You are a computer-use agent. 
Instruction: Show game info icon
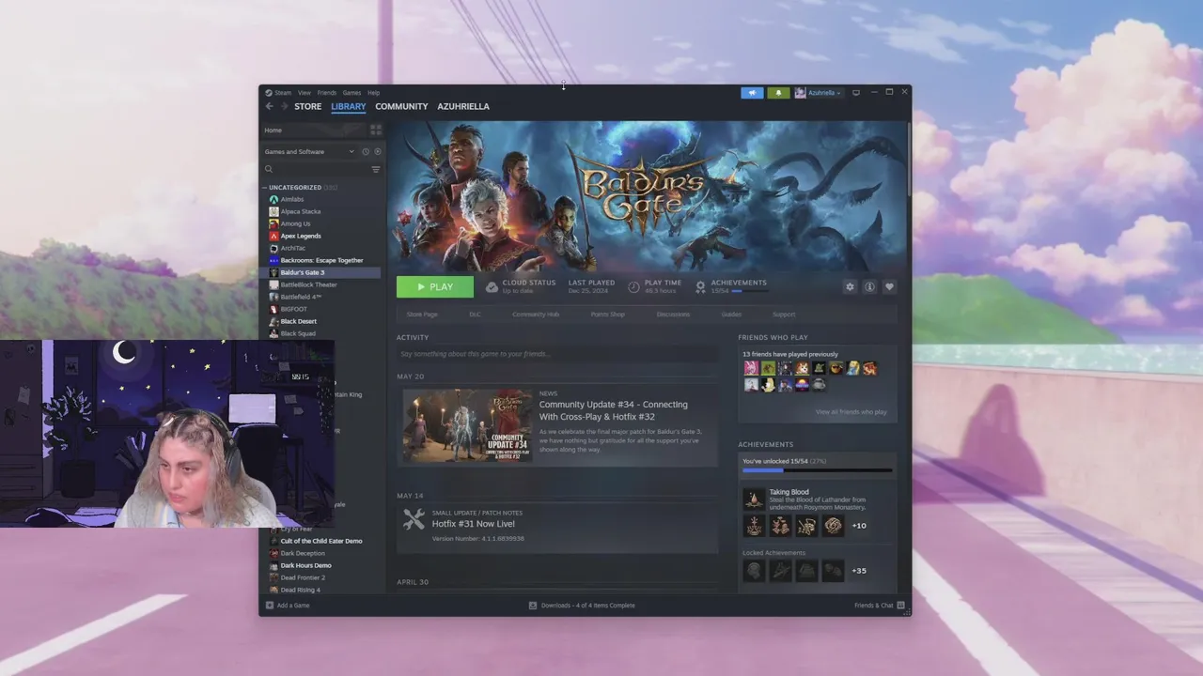[869, 287]
